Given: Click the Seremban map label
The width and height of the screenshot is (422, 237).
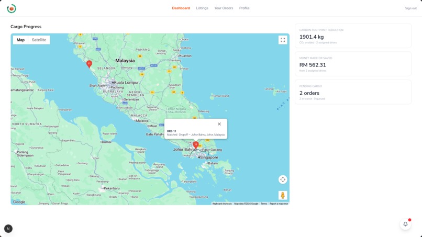Looking at the screenshot, I should pos(131,99).
